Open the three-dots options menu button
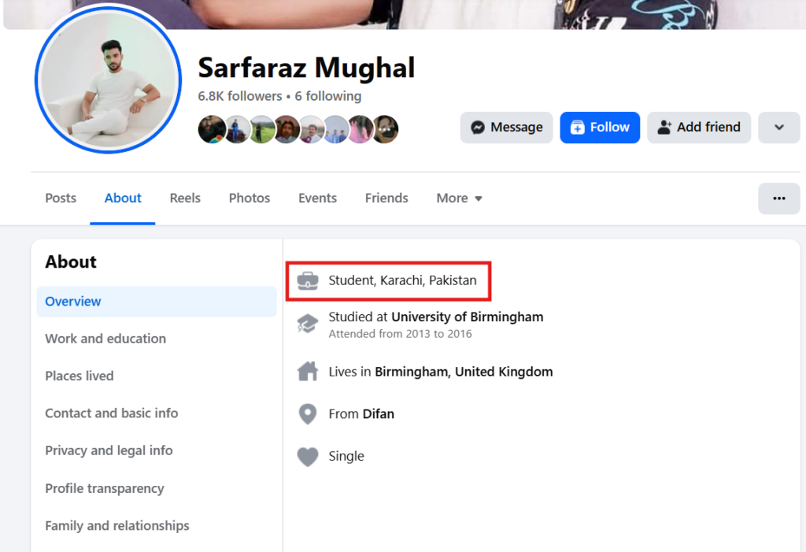 pyautogui.click(x=778, y=198)
